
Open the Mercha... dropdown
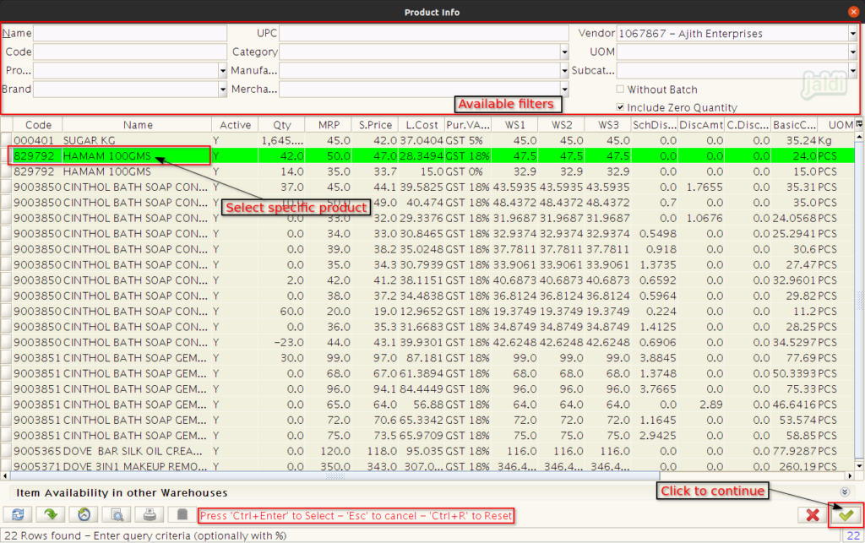click(564, 89)
